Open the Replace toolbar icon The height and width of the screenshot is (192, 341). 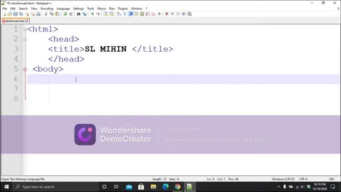click(84, 14)
